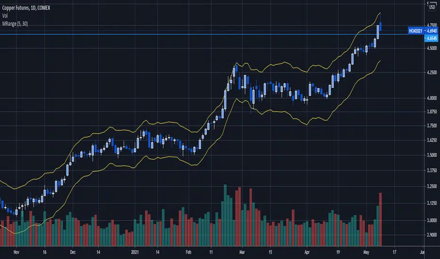Click the 4.6545 light blue price label
This screenshot has width=440, height=259.
coord(431,37)
